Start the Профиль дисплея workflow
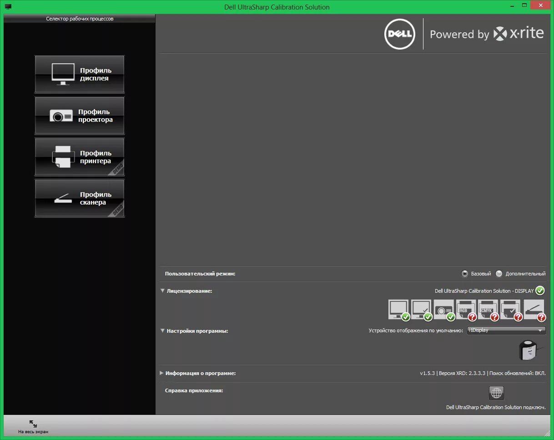This screenshot has height=440, width=554. coord(80,74)
